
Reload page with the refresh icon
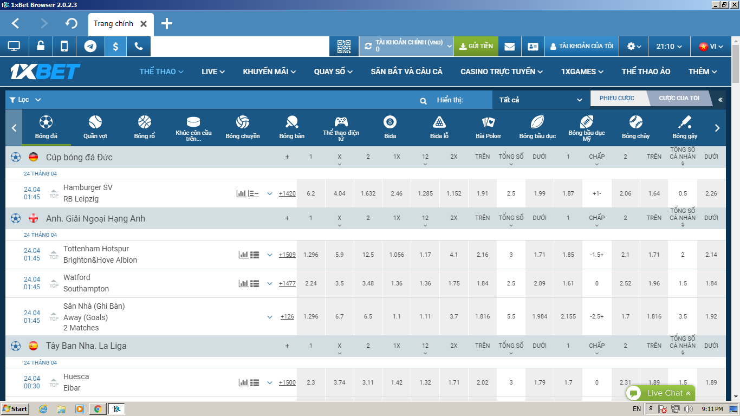point(72,23)
